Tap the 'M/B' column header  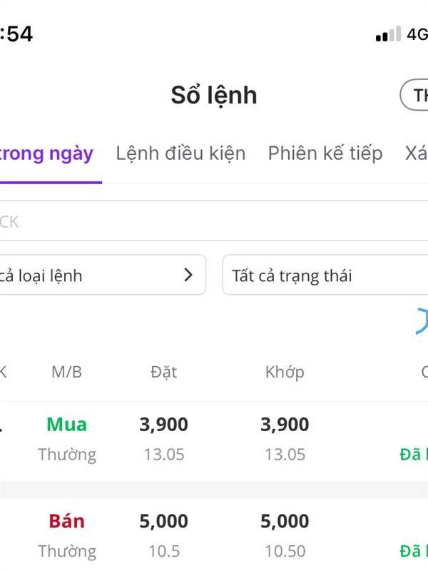[x=66, y=372]
